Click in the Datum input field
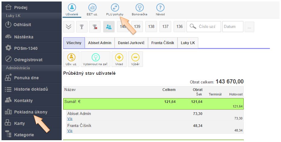This screenshot has width=281, height=142. [x=233, y=27]
